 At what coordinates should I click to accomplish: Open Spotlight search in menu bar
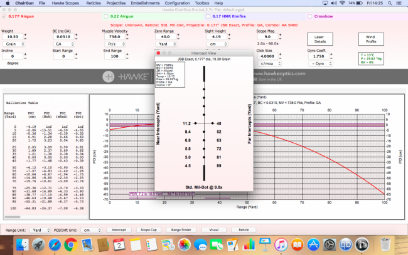pos(390,3)
